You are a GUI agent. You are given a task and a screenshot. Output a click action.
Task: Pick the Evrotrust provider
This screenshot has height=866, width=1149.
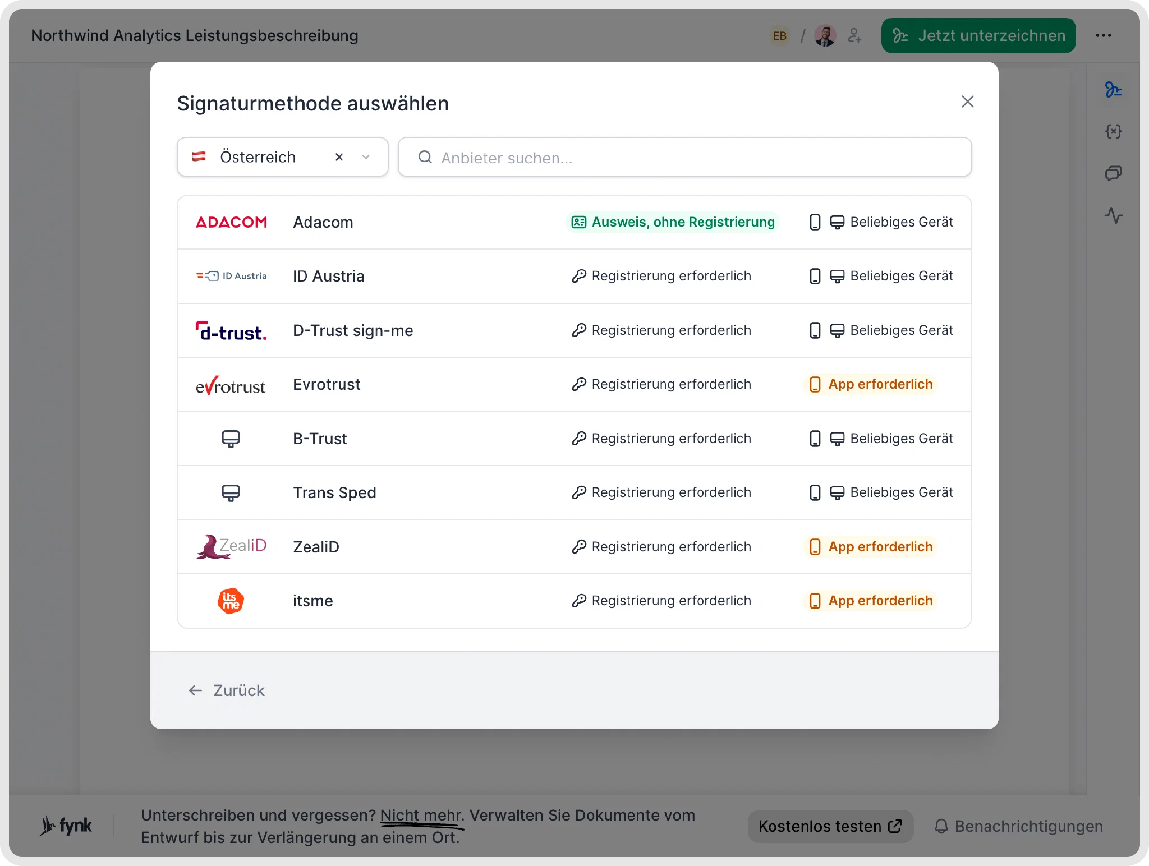pyautogui.click(x=574, y=384)
